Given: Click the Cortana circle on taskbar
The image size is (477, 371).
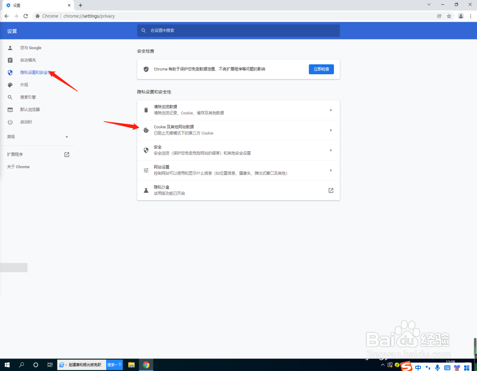Looking at the screenshot, I should click(x=36, y=365).
